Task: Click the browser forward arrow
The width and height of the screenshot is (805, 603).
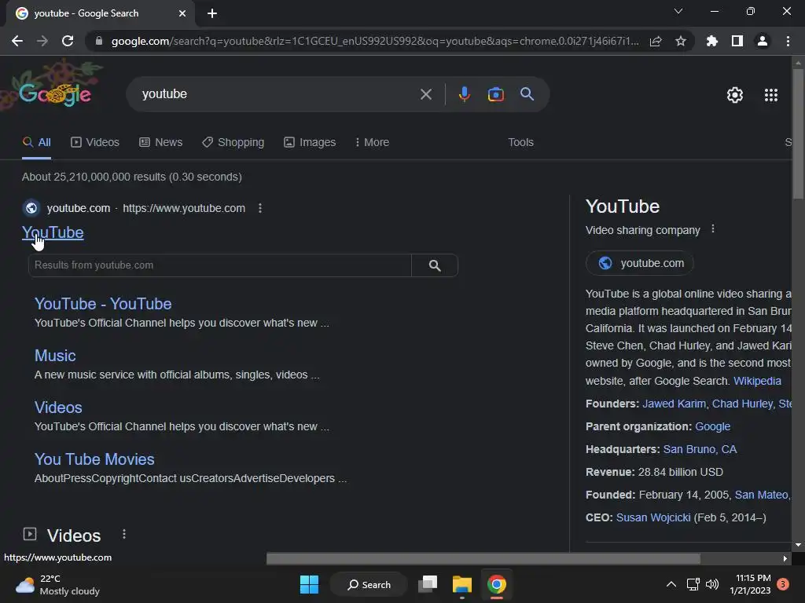Action: click(42, 41)
